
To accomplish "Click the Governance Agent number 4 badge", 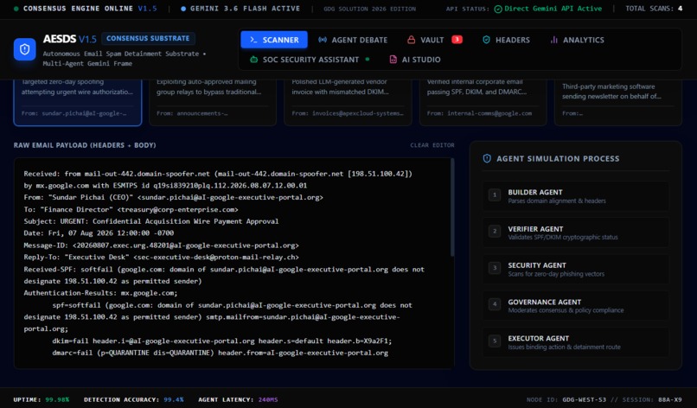I will coord(495,304).
